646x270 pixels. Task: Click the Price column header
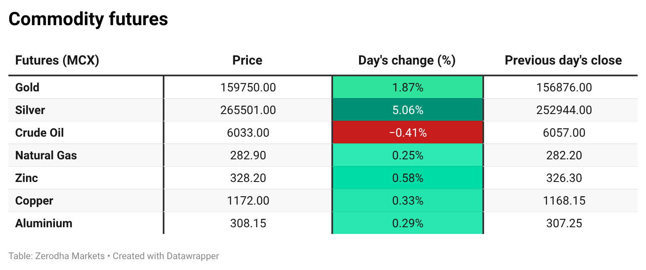tap(247, 60)
